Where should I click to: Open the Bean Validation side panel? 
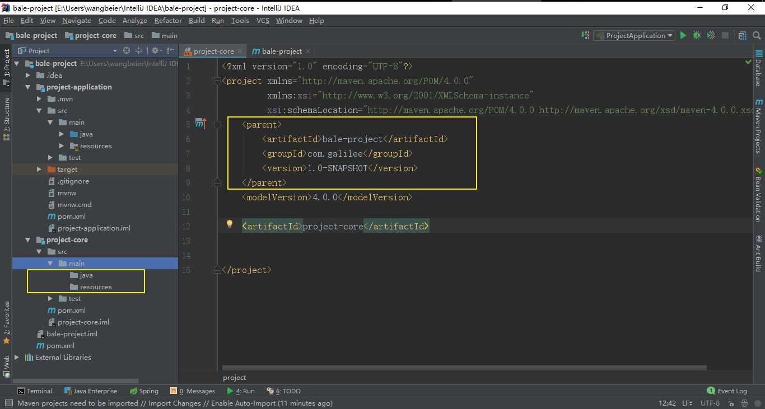pyautogui.click(x=759, y=195)
